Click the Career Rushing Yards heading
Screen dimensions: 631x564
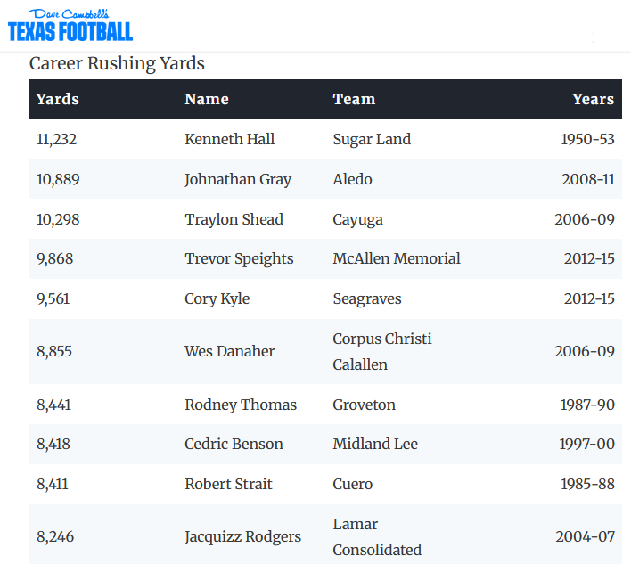(x=117, y=63)
